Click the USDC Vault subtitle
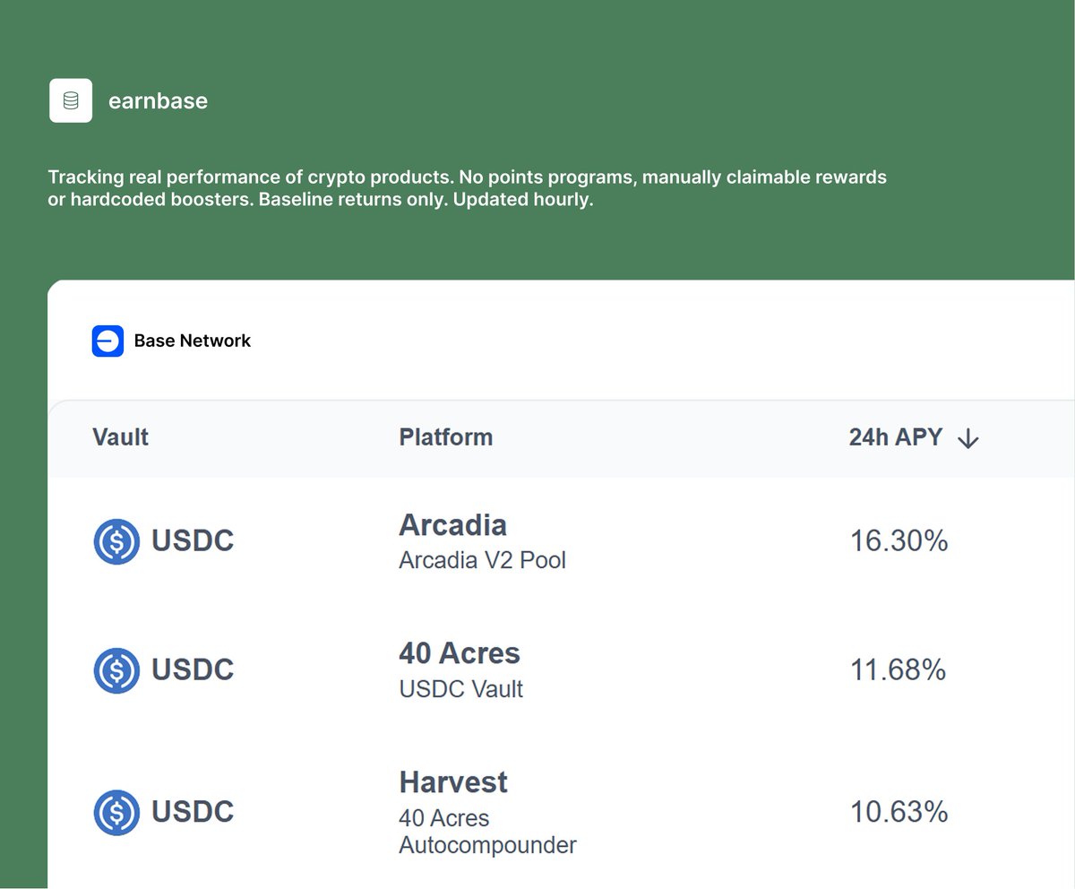This screenshot has height=889, width=1075. click(x=461, y=689)
